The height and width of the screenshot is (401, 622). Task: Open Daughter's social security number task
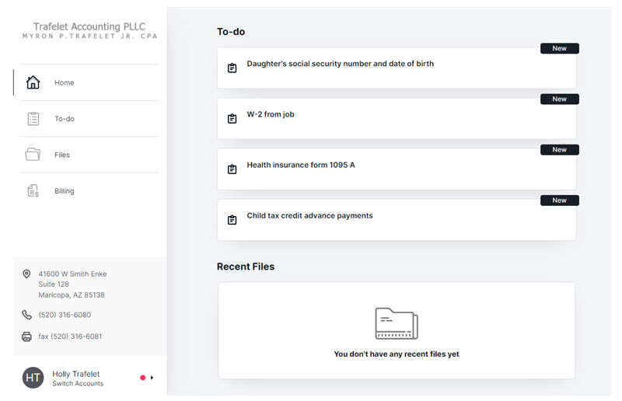click(340, 64)
